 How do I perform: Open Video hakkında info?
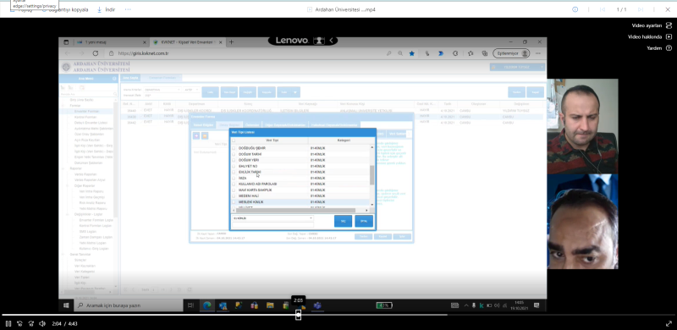click(x=650, y=36)
